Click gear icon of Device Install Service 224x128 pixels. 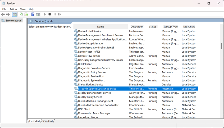[76, 31]
